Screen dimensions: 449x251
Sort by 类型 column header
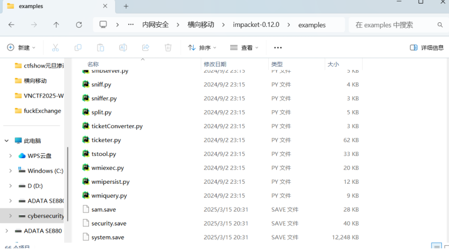[x=277, y=64]
